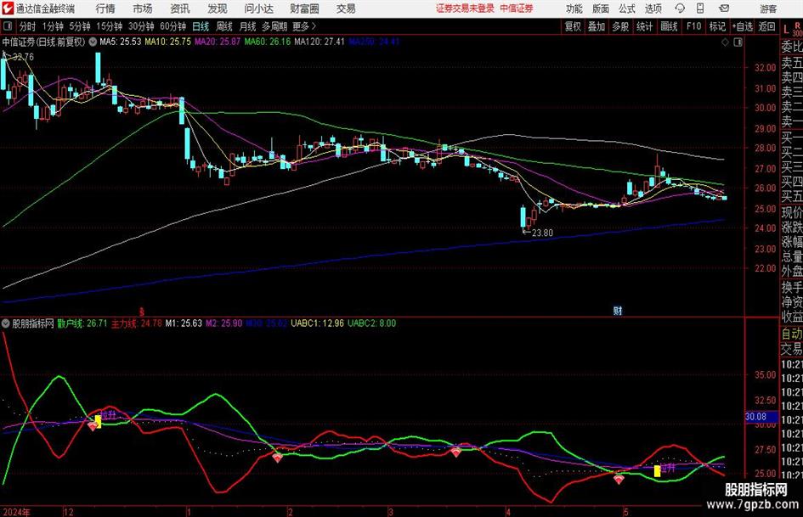
Task: Open the sub-chart indicator settings circle
Action: pyautogui.click(x=6, y=323)
